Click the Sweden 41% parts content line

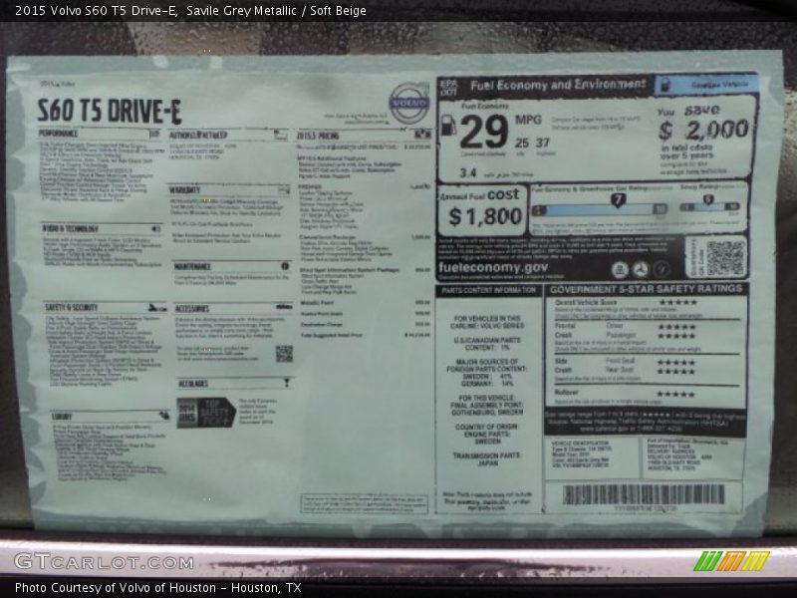click(486, 377)
